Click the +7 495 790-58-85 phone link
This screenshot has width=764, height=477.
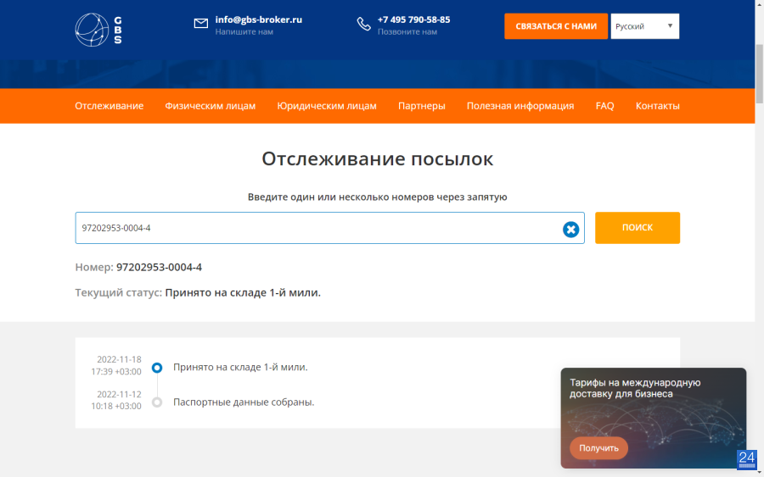(413, 20)
